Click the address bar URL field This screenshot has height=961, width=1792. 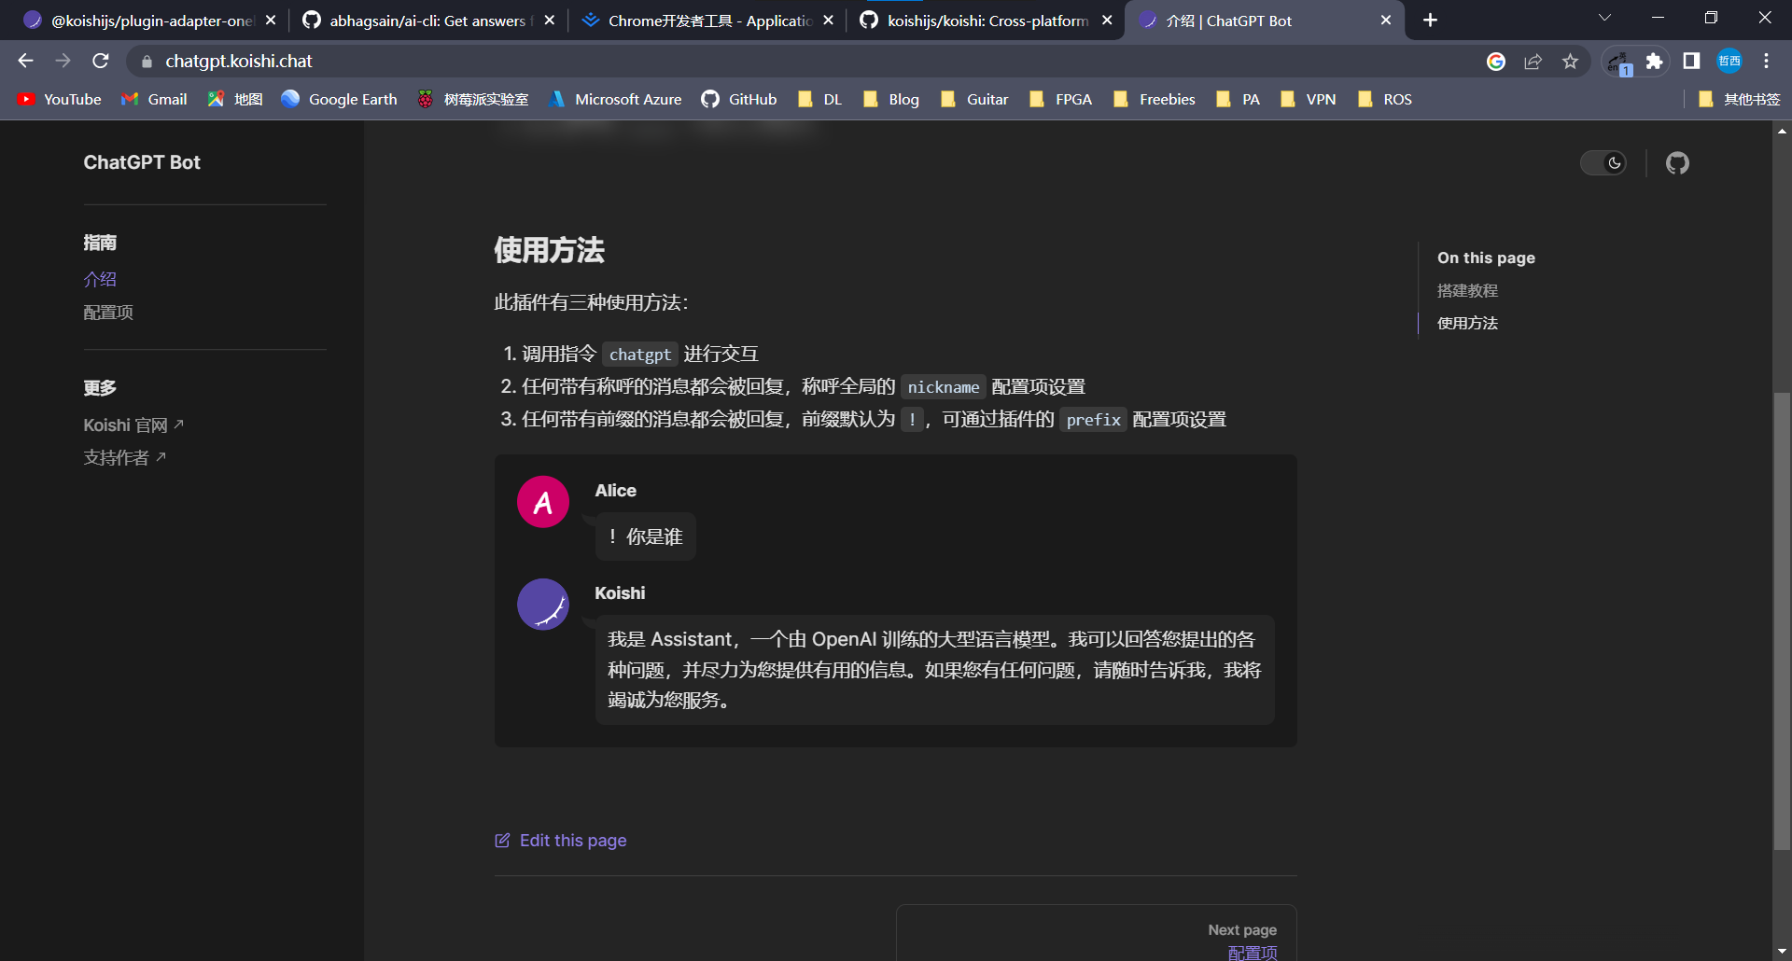803,62
